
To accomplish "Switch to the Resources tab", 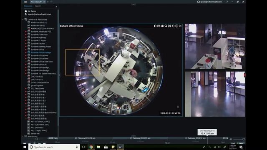I will pos(28,6).
